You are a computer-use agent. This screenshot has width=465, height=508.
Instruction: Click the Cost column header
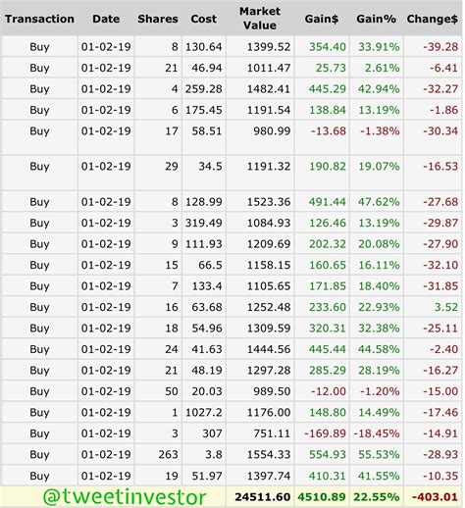[x=204, y=19]
